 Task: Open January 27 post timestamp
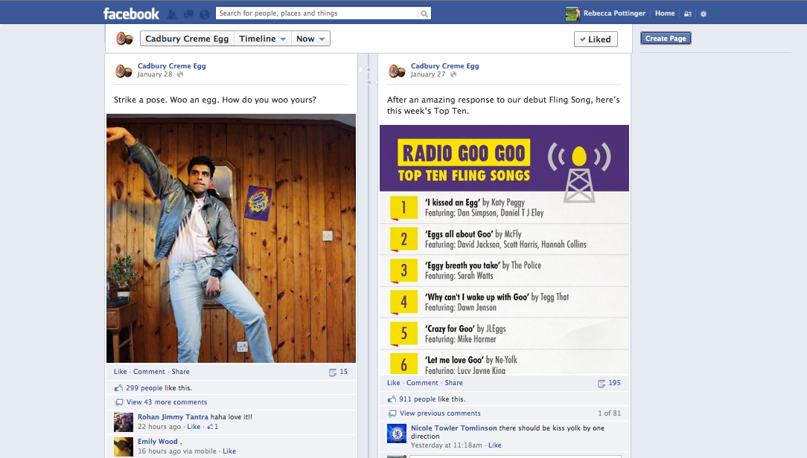pyautogui.click(x=427, y=74)
